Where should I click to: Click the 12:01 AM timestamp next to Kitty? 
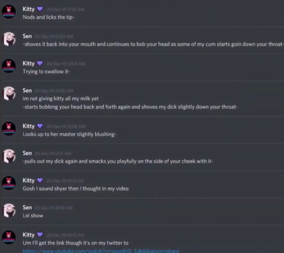(x=65, y=9)
